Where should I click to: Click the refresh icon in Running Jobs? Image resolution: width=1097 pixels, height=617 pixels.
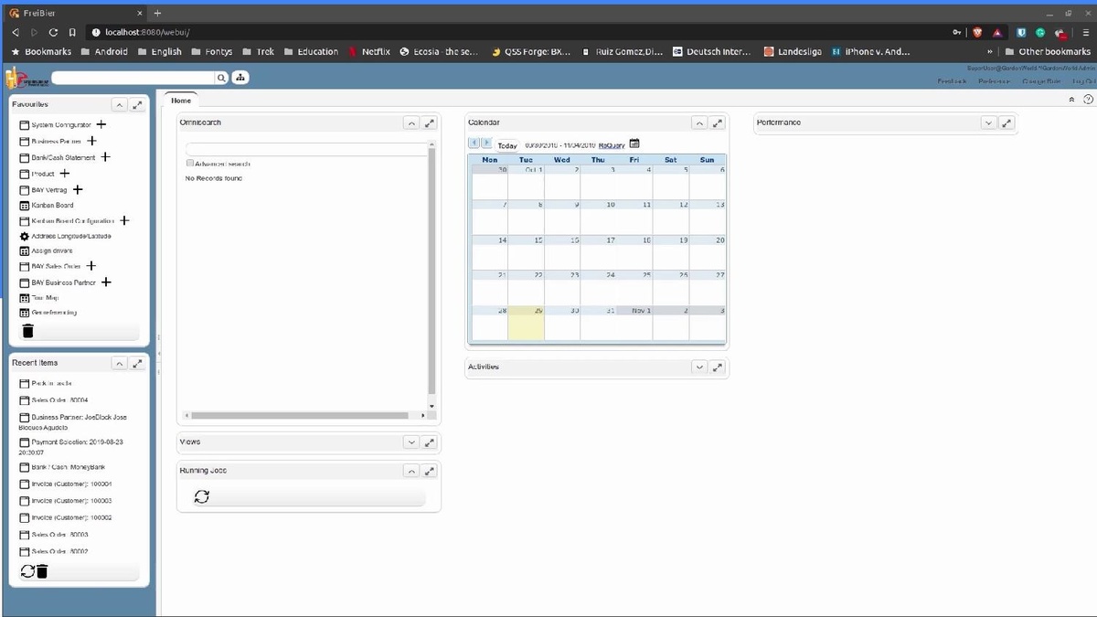click(x=202, y=496)
